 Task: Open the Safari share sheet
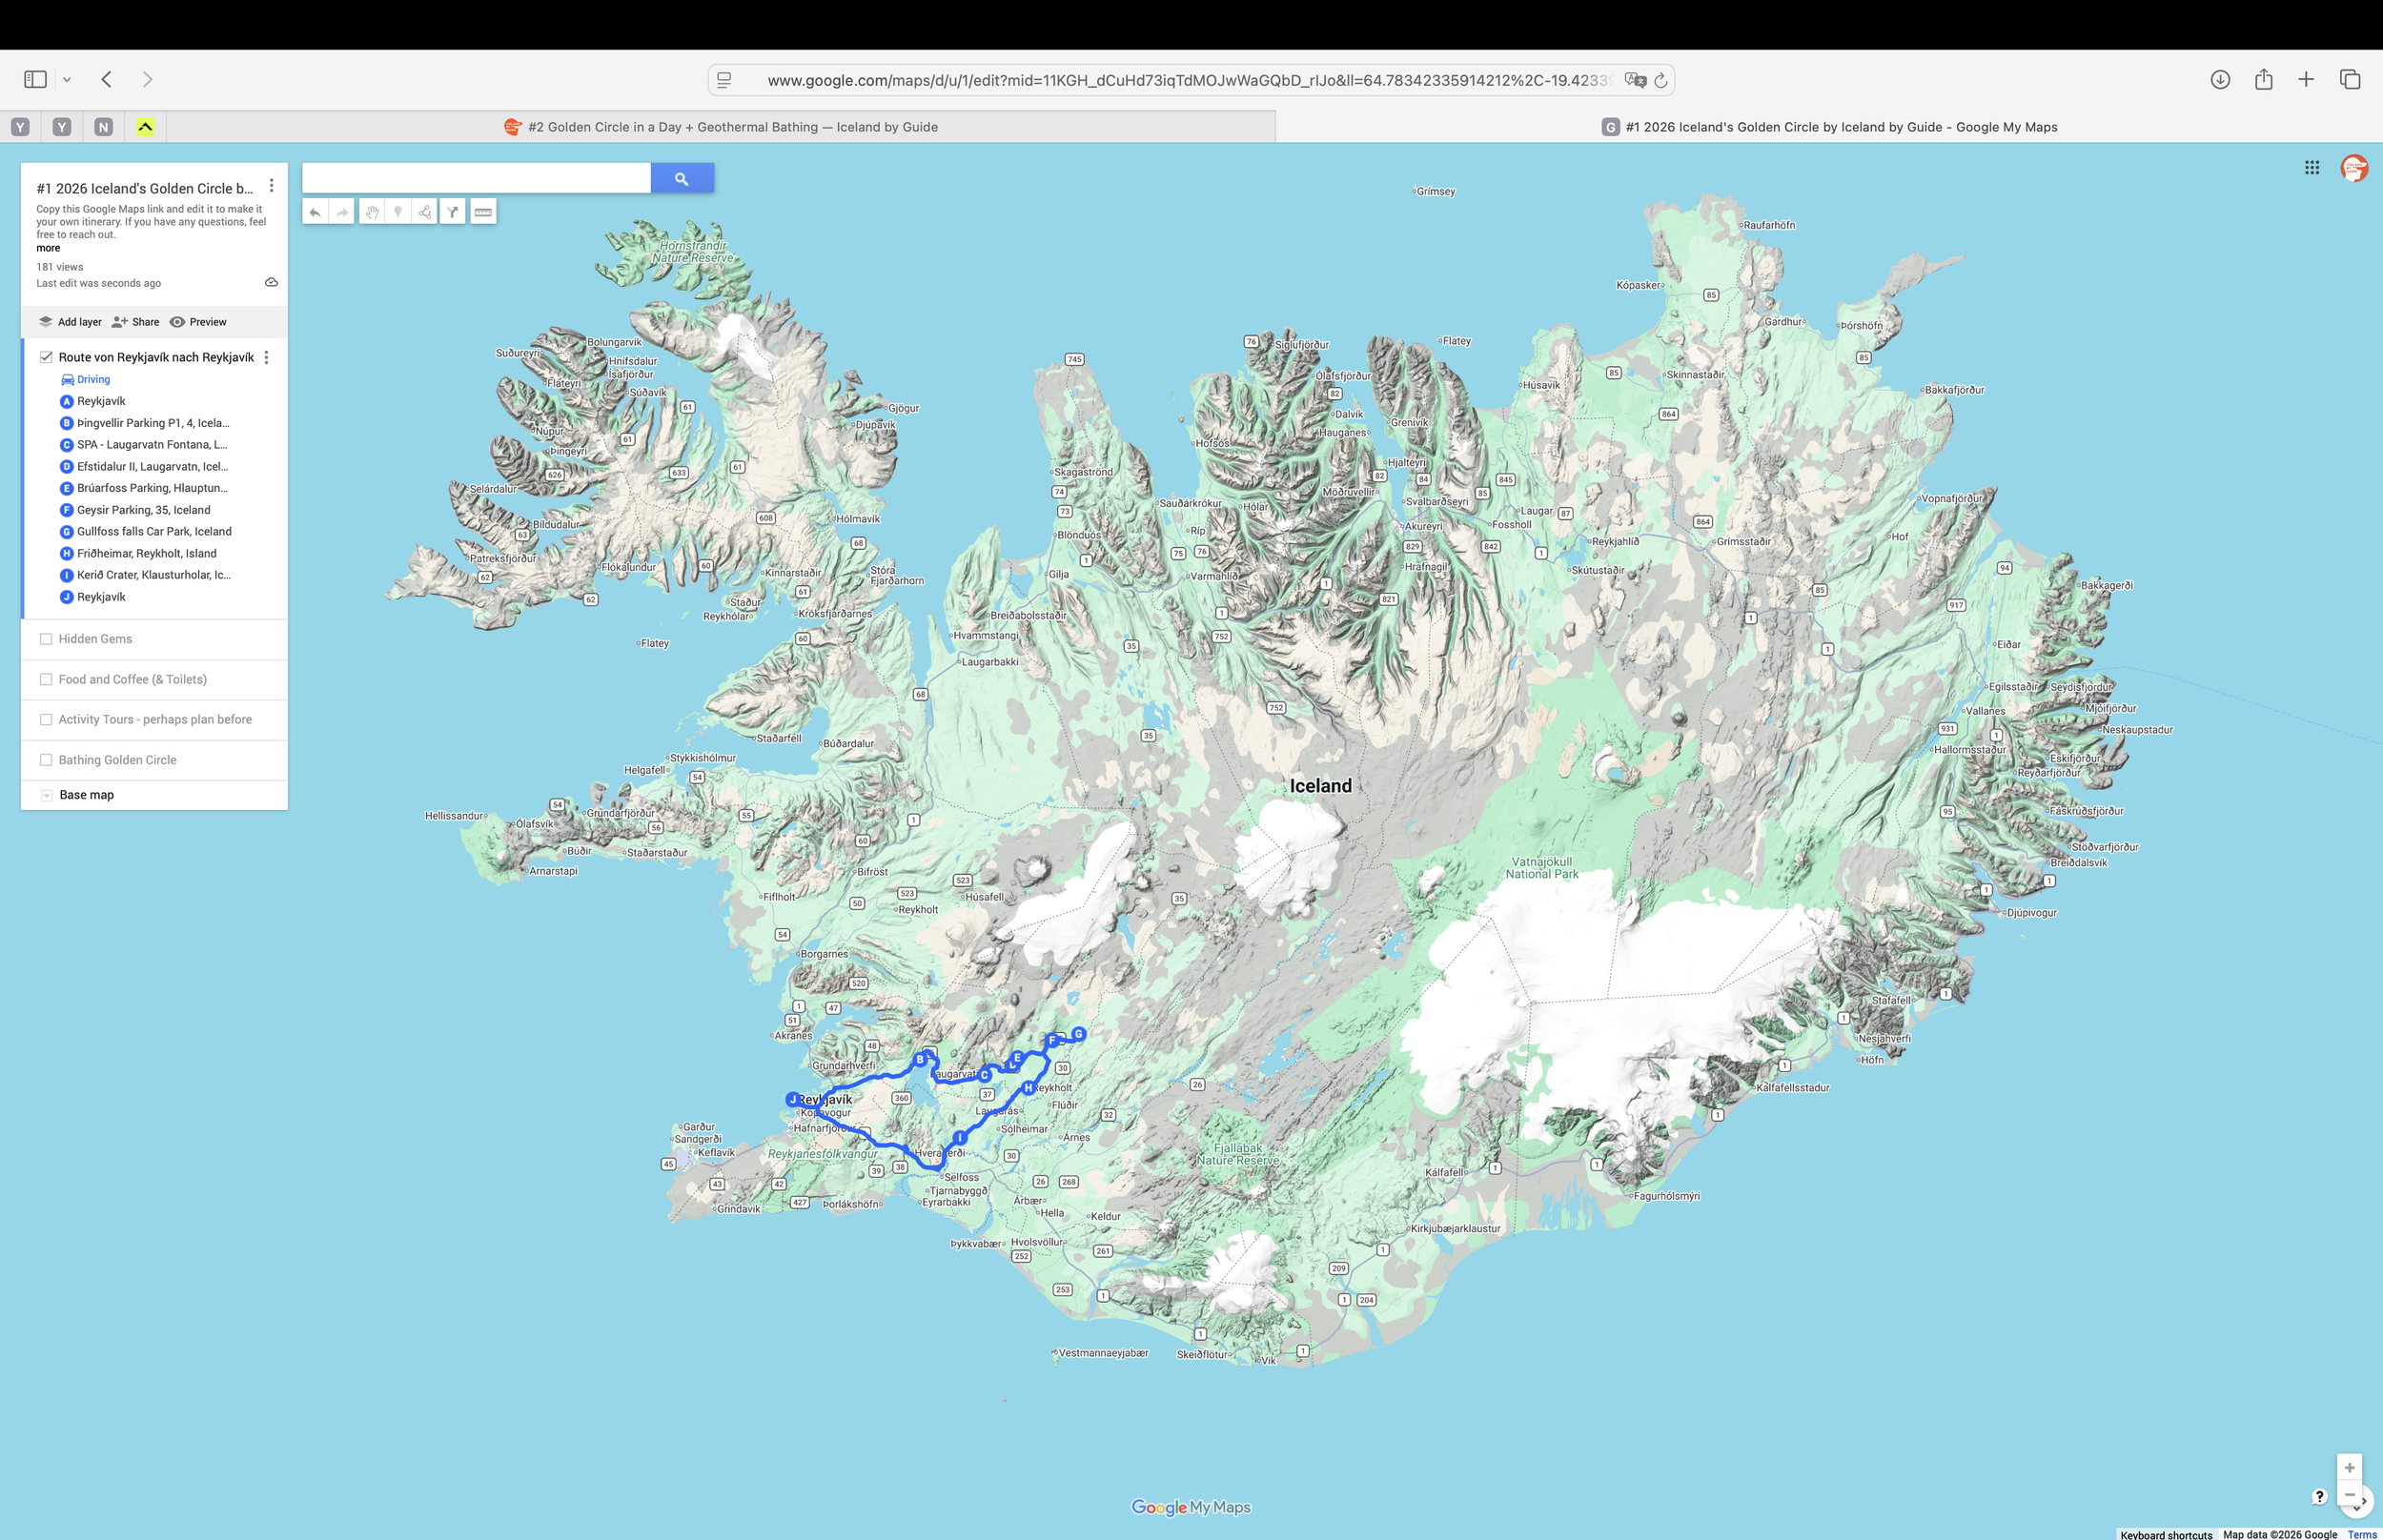click(x=2264, y=79)
